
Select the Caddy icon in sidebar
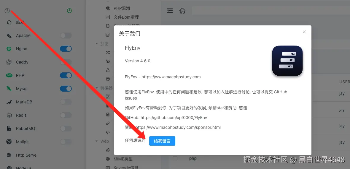pyautogui.click(x=9, y=62)
